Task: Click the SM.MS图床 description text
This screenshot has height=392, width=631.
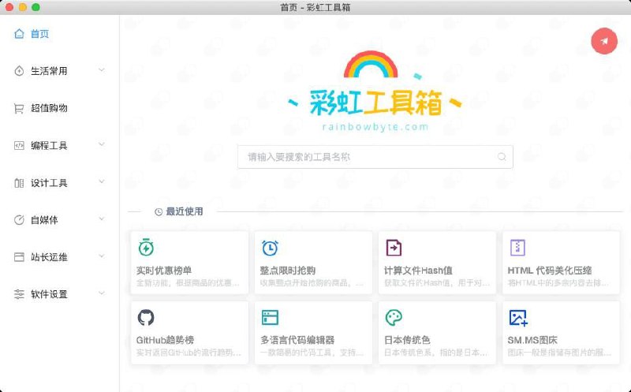Action: click(559, 353)
